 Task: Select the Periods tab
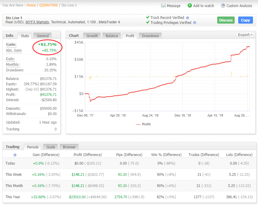tap(33, 147)
